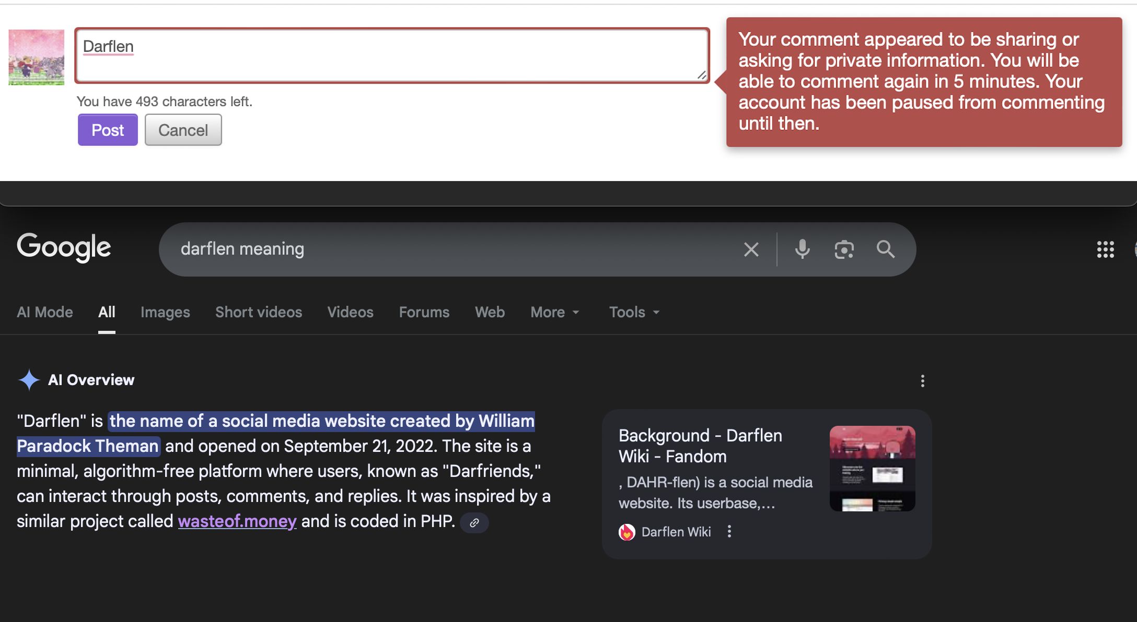Open the Darflen Wiki preview thumbnail
This screenshot has width=1137, height=622.
pos(873,469)
